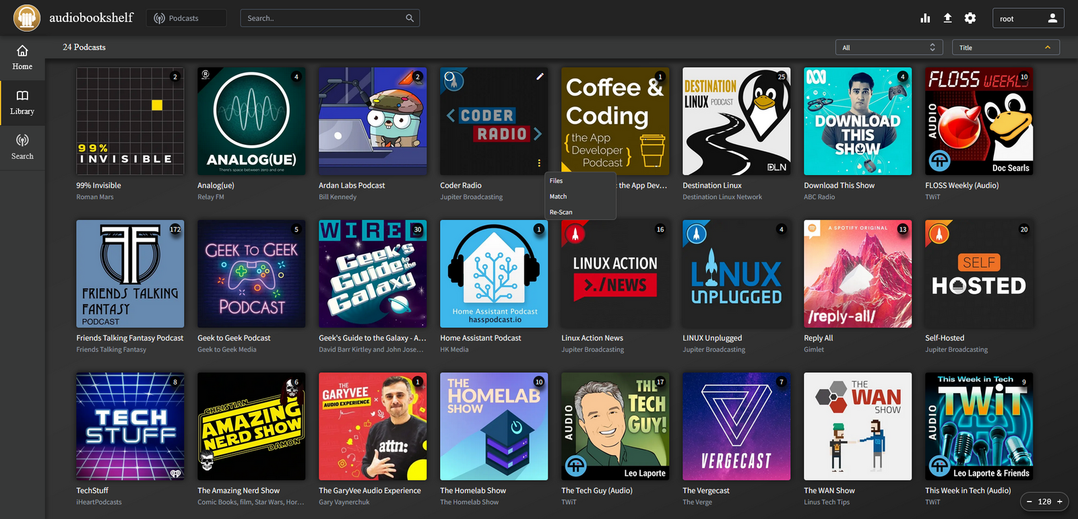Image resolution: width=1078 pixels, height=519 pixels.
Task: Select Files from the context menu
Action: coord(557,181)
